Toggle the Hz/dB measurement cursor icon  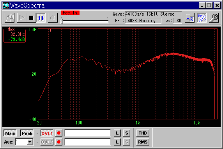[x=202, y=18]
